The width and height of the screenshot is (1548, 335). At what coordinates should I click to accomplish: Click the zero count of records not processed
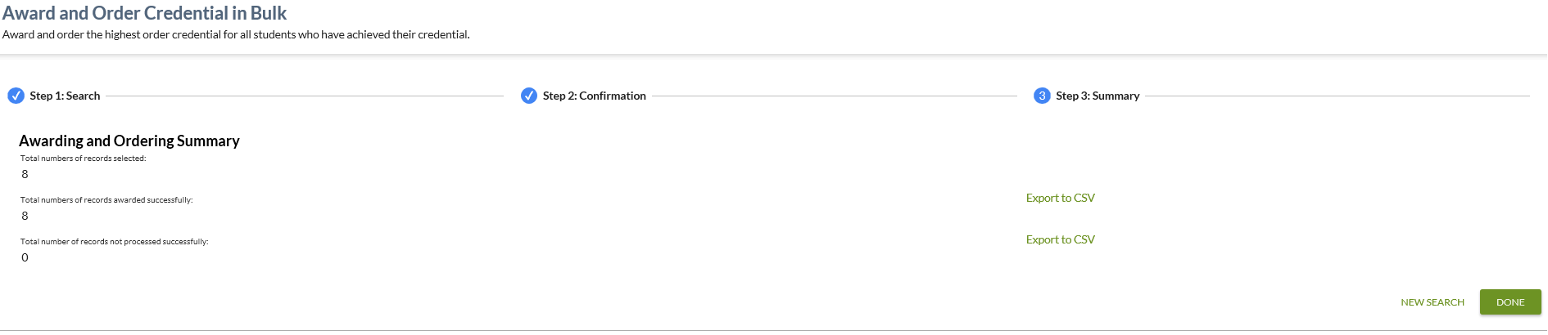coord(25,257)
